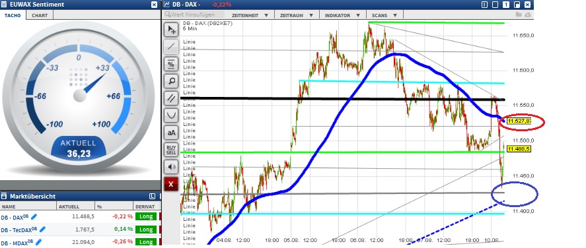Click the split-column layout icon in chart title bar
The image size is (586, 248).
[485, 5]
